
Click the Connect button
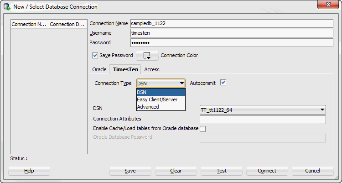267,171
